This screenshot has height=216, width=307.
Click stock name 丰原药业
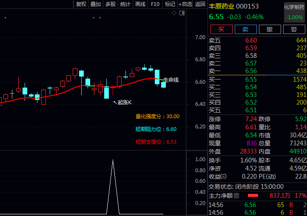point(222,6)
